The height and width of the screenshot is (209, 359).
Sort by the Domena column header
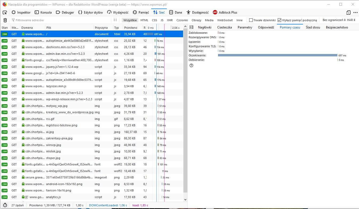(x=33, y=28)
